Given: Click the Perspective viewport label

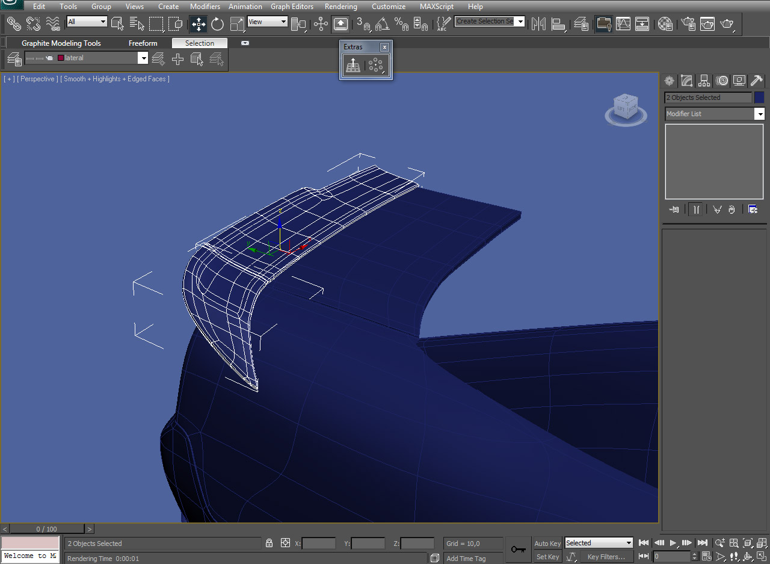Looking at the screenshot, I should point(38,79).
